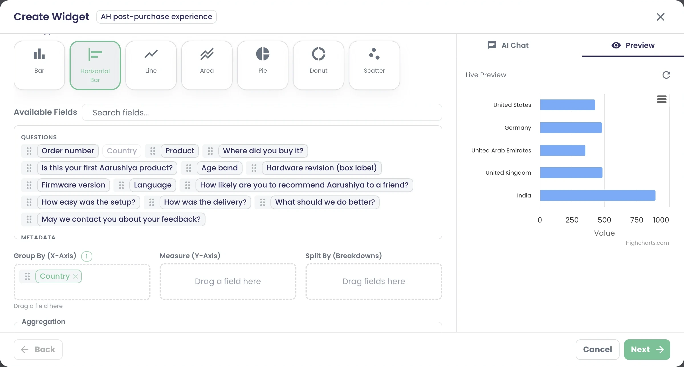
Task: Choose the Line chart type
Action: tap(151, 65)
